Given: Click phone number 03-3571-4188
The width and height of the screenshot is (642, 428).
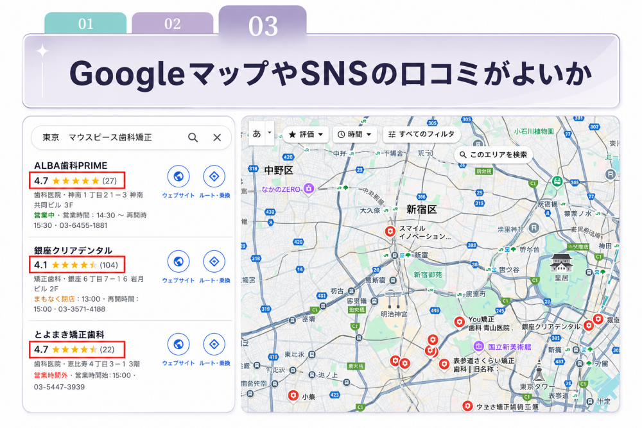Looking at the screenshot, I should click(82, 309).
